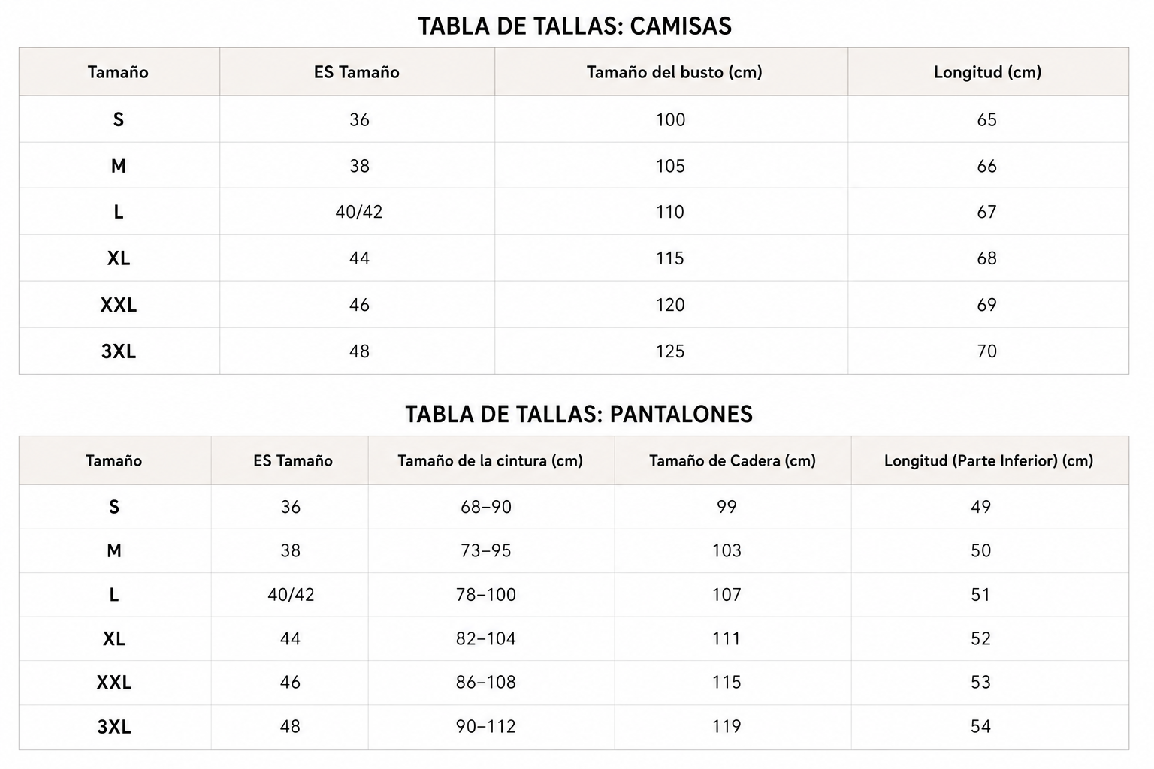Screen dimensions: 1154x769
Task: Click the 'Tamaño de Cadera (cm)' header
Action: [x=733, y=460]
